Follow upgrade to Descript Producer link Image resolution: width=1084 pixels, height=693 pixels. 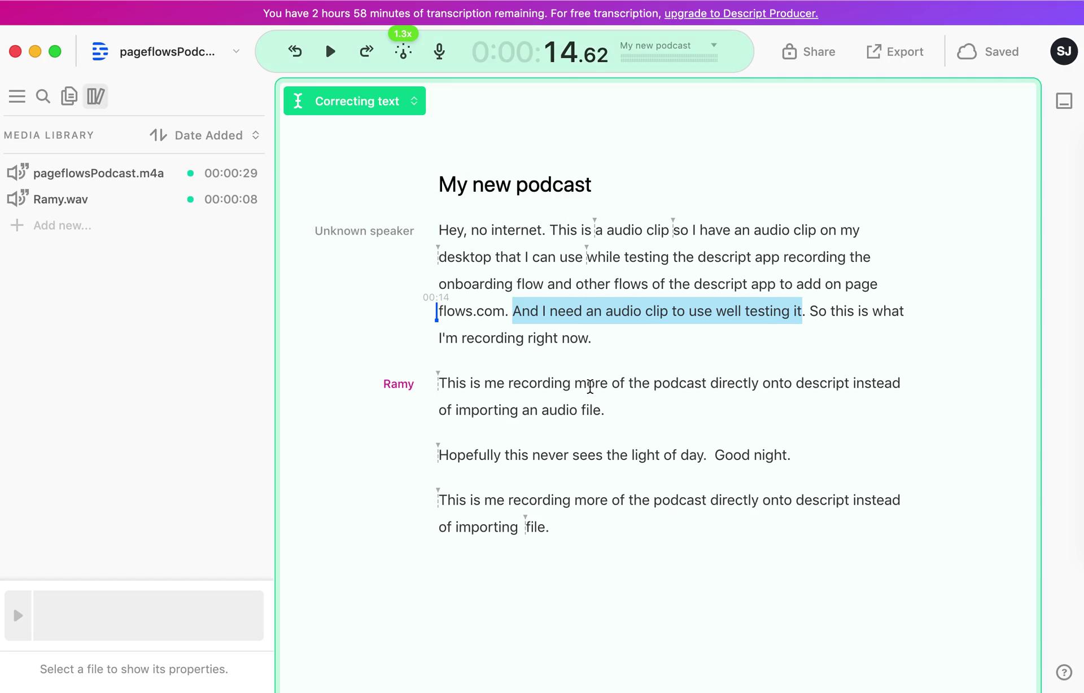741,13
